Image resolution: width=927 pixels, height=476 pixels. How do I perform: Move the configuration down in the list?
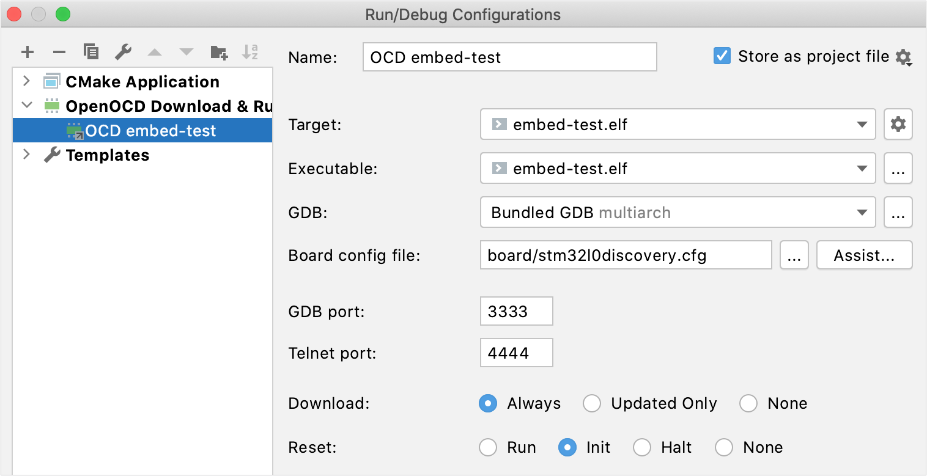[x=186, y=52]
